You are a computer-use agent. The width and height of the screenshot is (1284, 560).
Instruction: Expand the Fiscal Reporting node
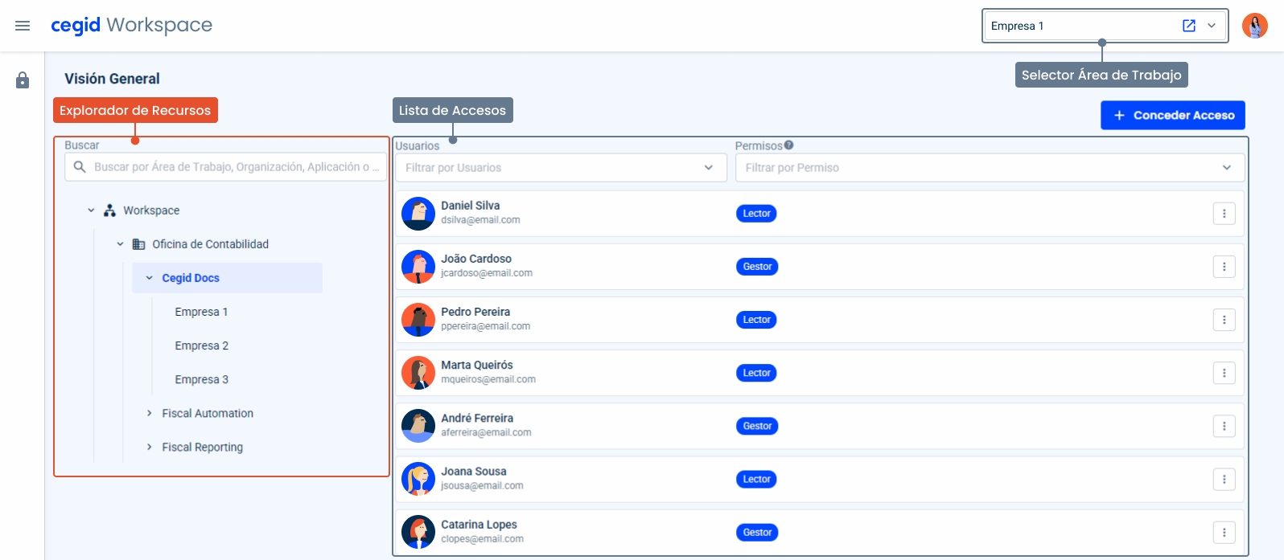point(149,447)
